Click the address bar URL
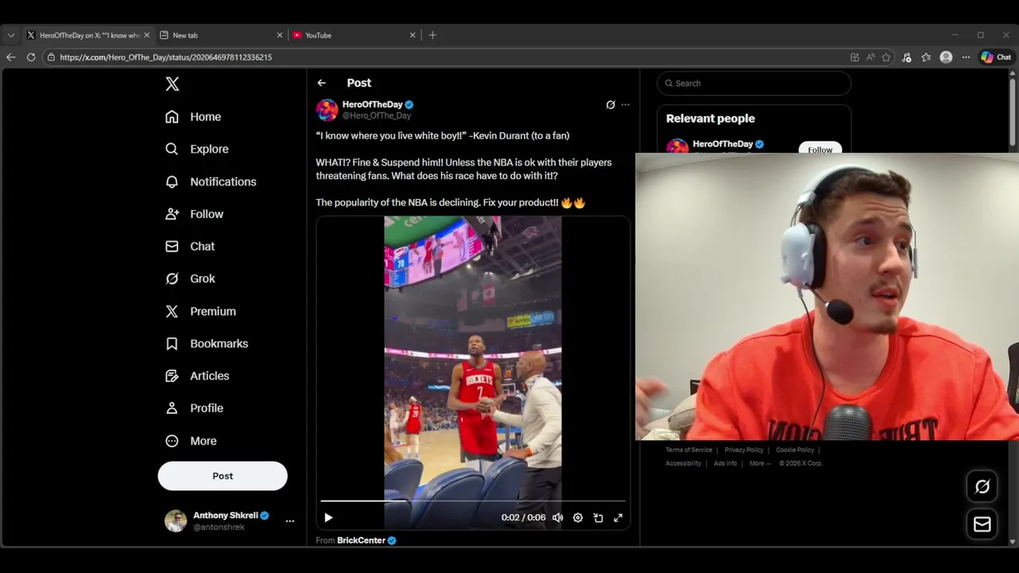This screenshot has height=573, width=1019. click(x=166, y=57)
